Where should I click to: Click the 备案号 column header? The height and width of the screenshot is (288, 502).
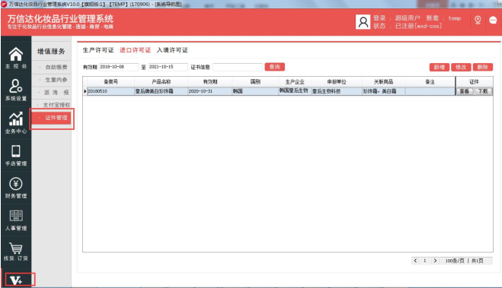click(x=110, y=82)
